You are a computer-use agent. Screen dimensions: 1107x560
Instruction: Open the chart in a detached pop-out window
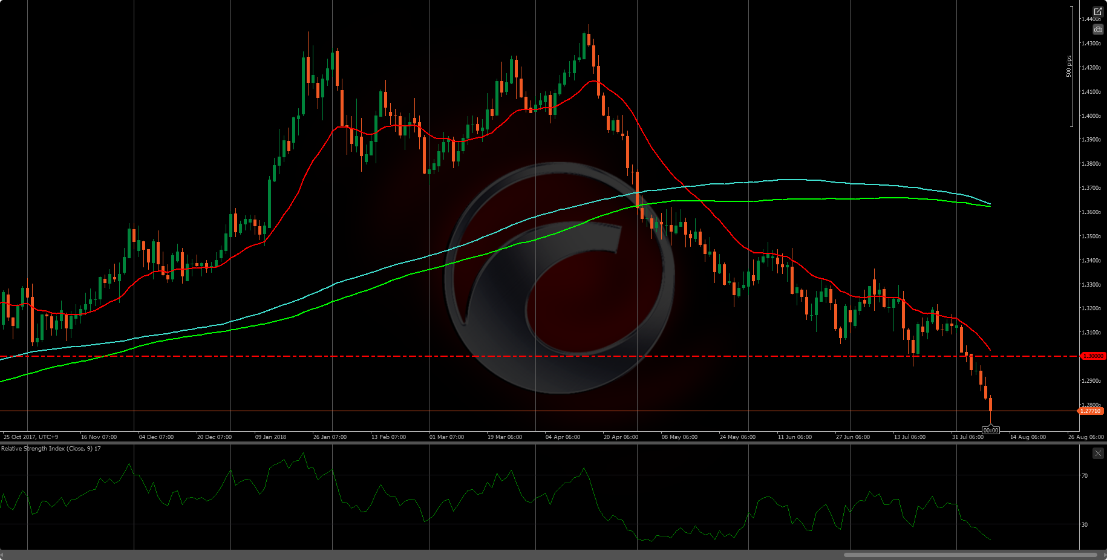1098,11
